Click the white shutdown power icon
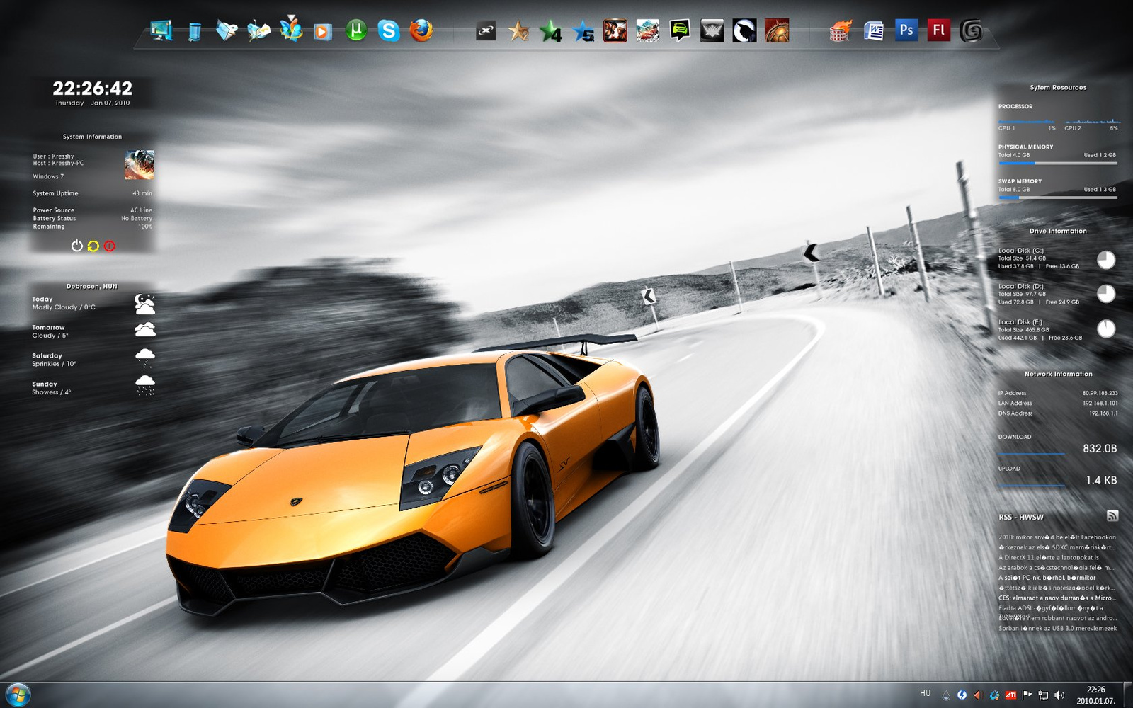Image resolution: width=1133 pixels, height=708 pixels. (77, 246)
